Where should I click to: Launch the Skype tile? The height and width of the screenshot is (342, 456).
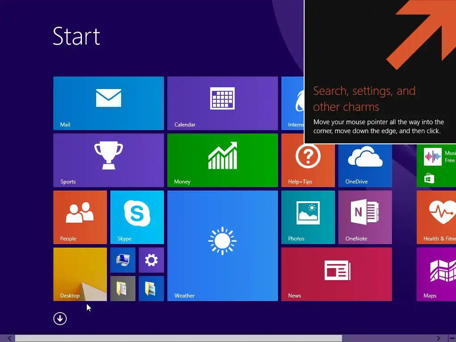pos(137,217)
